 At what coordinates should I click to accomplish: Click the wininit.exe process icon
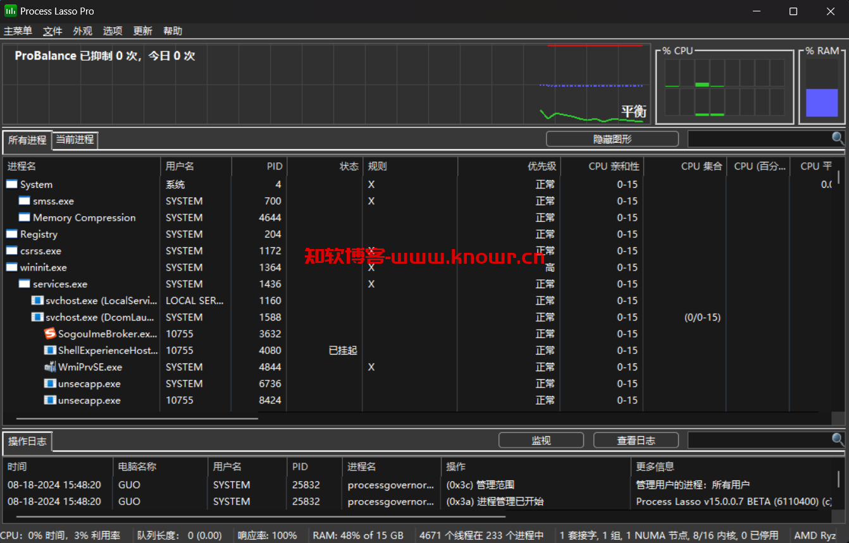[12, 267]
